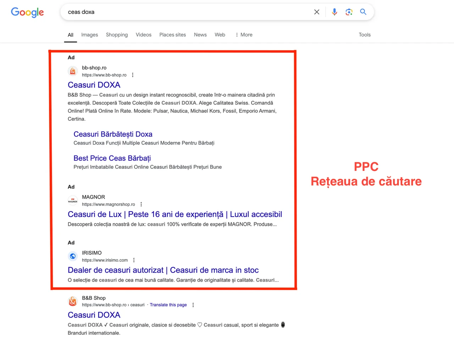This screenshot has width=454, height=350.
Task: Switch to the Shopping tab
Action: click(x=117, y=35)
